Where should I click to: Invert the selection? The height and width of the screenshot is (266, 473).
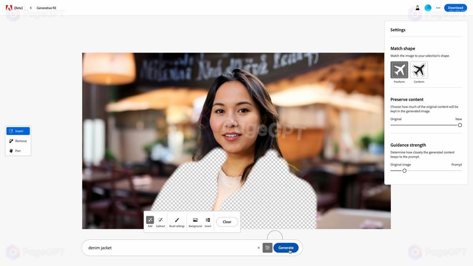(x=208, y=222)
